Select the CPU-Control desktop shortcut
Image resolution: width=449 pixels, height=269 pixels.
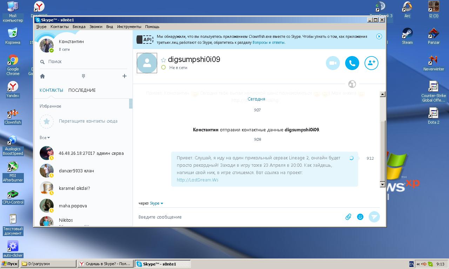pos(13,197)
